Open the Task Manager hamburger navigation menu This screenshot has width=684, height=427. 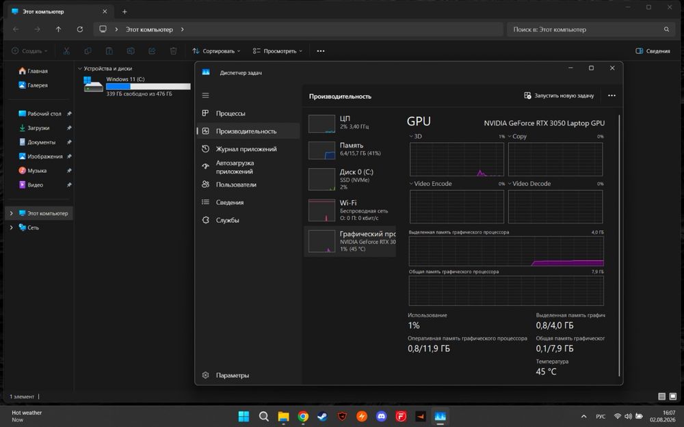click(205, 96)
